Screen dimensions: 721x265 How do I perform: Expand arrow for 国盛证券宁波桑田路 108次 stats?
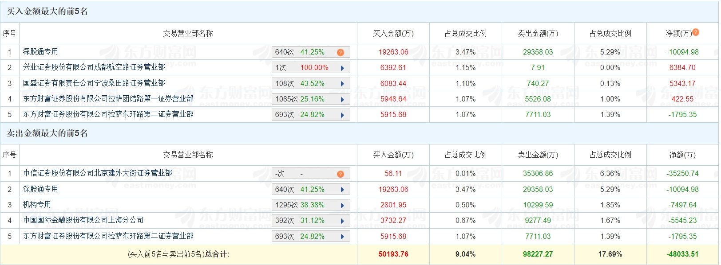pos(342,84)
